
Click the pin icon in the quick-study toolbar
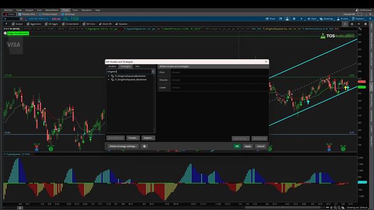pyautogui.click(x=6, y=24)
